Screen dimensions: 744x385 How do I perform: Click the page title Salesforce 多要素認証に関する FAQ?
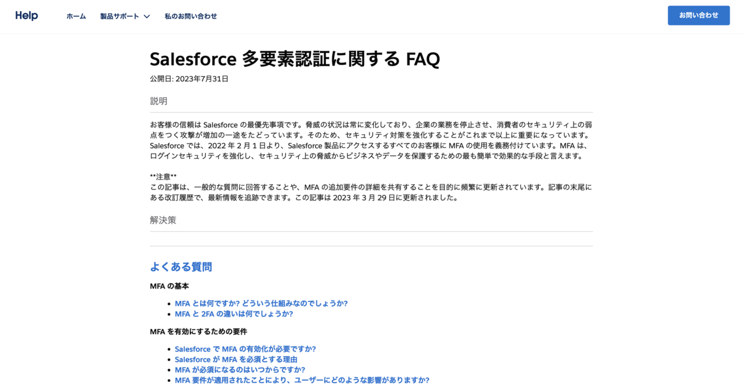(x=295, y=59)
